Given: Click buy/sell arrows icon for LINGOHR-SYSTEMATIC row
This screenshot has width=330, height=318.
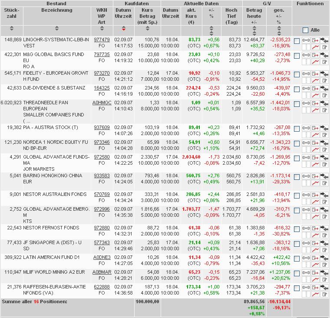Looking at the screenshot, I should point(324,40).
